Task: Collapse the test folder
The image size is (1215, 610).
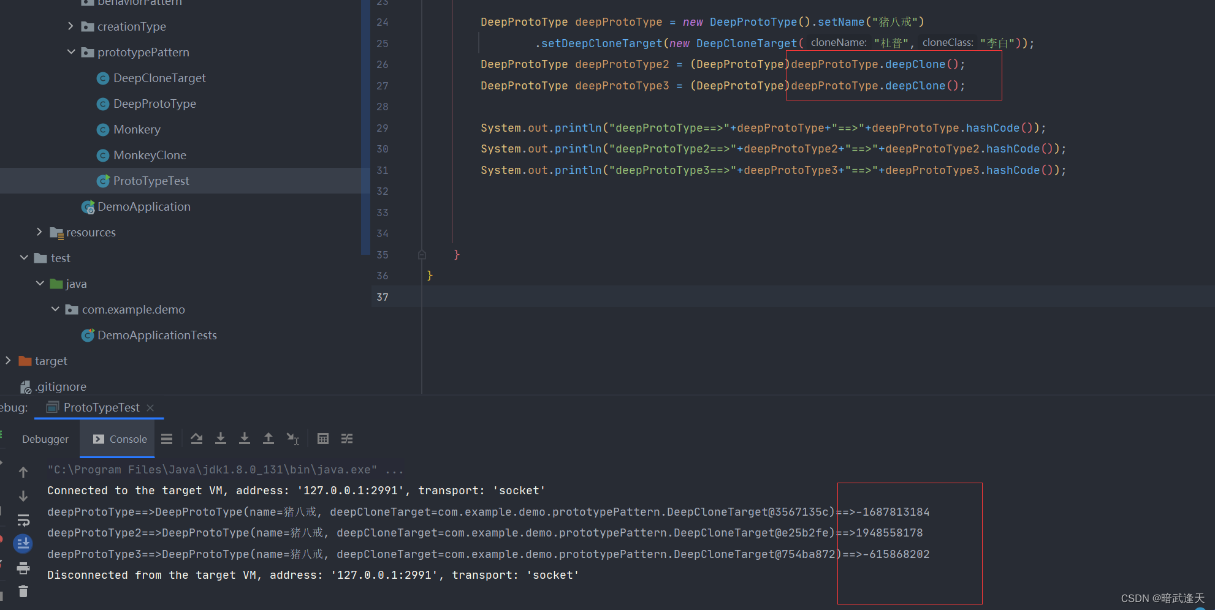Action: [24, 258]
